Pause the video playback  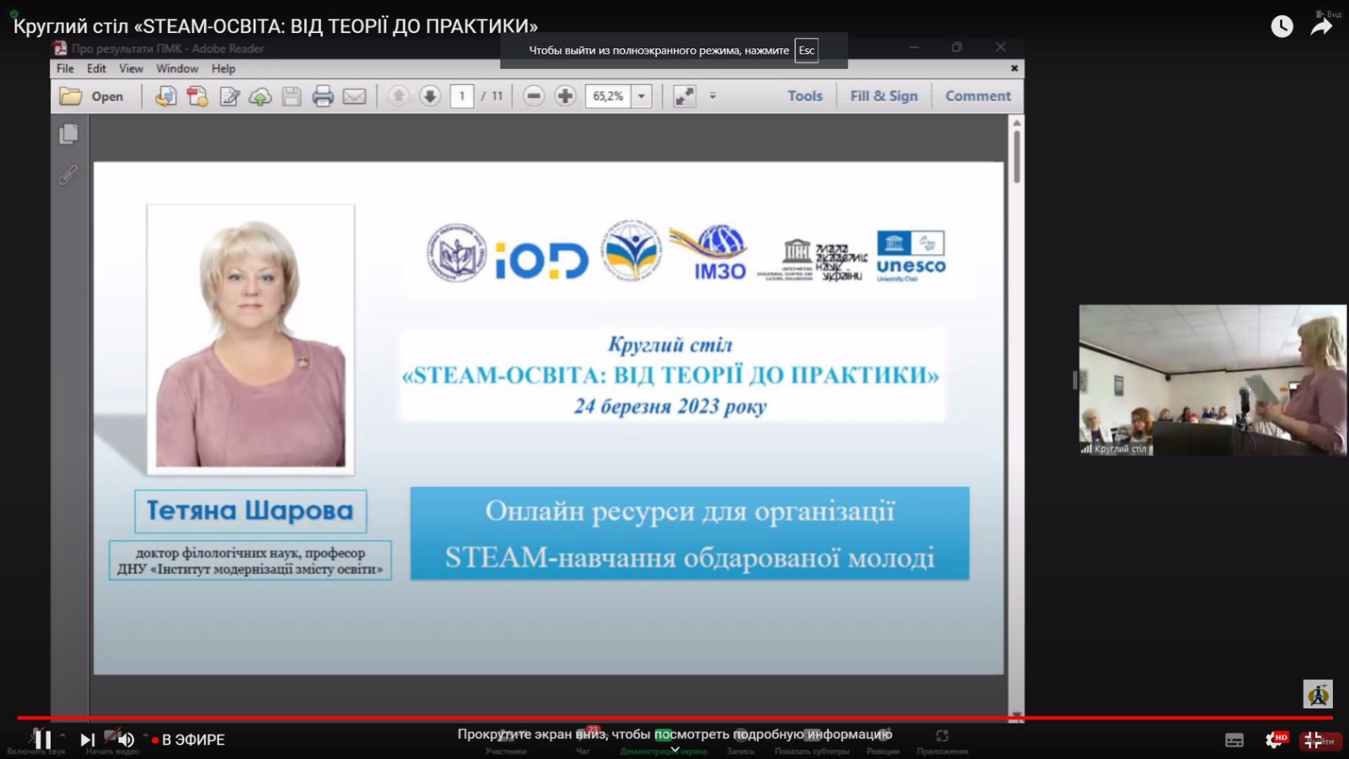pos(42,740)
